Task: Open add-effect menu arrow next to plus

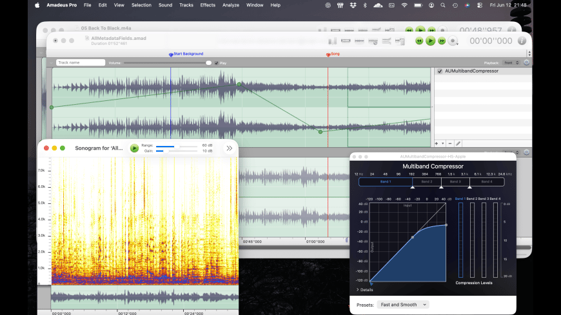Action: [x=443, y=143]
